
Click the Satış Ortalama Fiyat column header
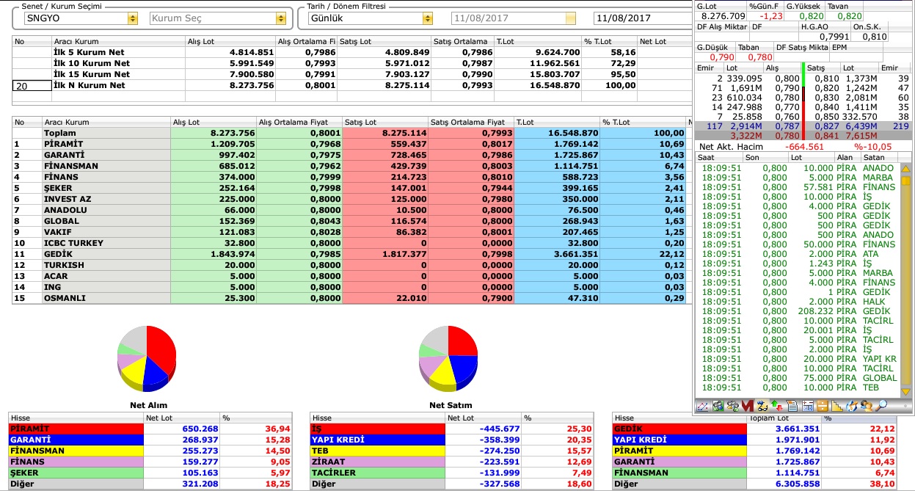[471, 122]
